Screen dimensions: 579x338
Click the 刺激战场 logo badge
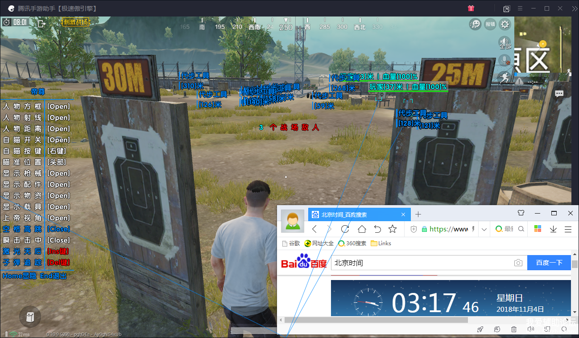click(75, 22)
